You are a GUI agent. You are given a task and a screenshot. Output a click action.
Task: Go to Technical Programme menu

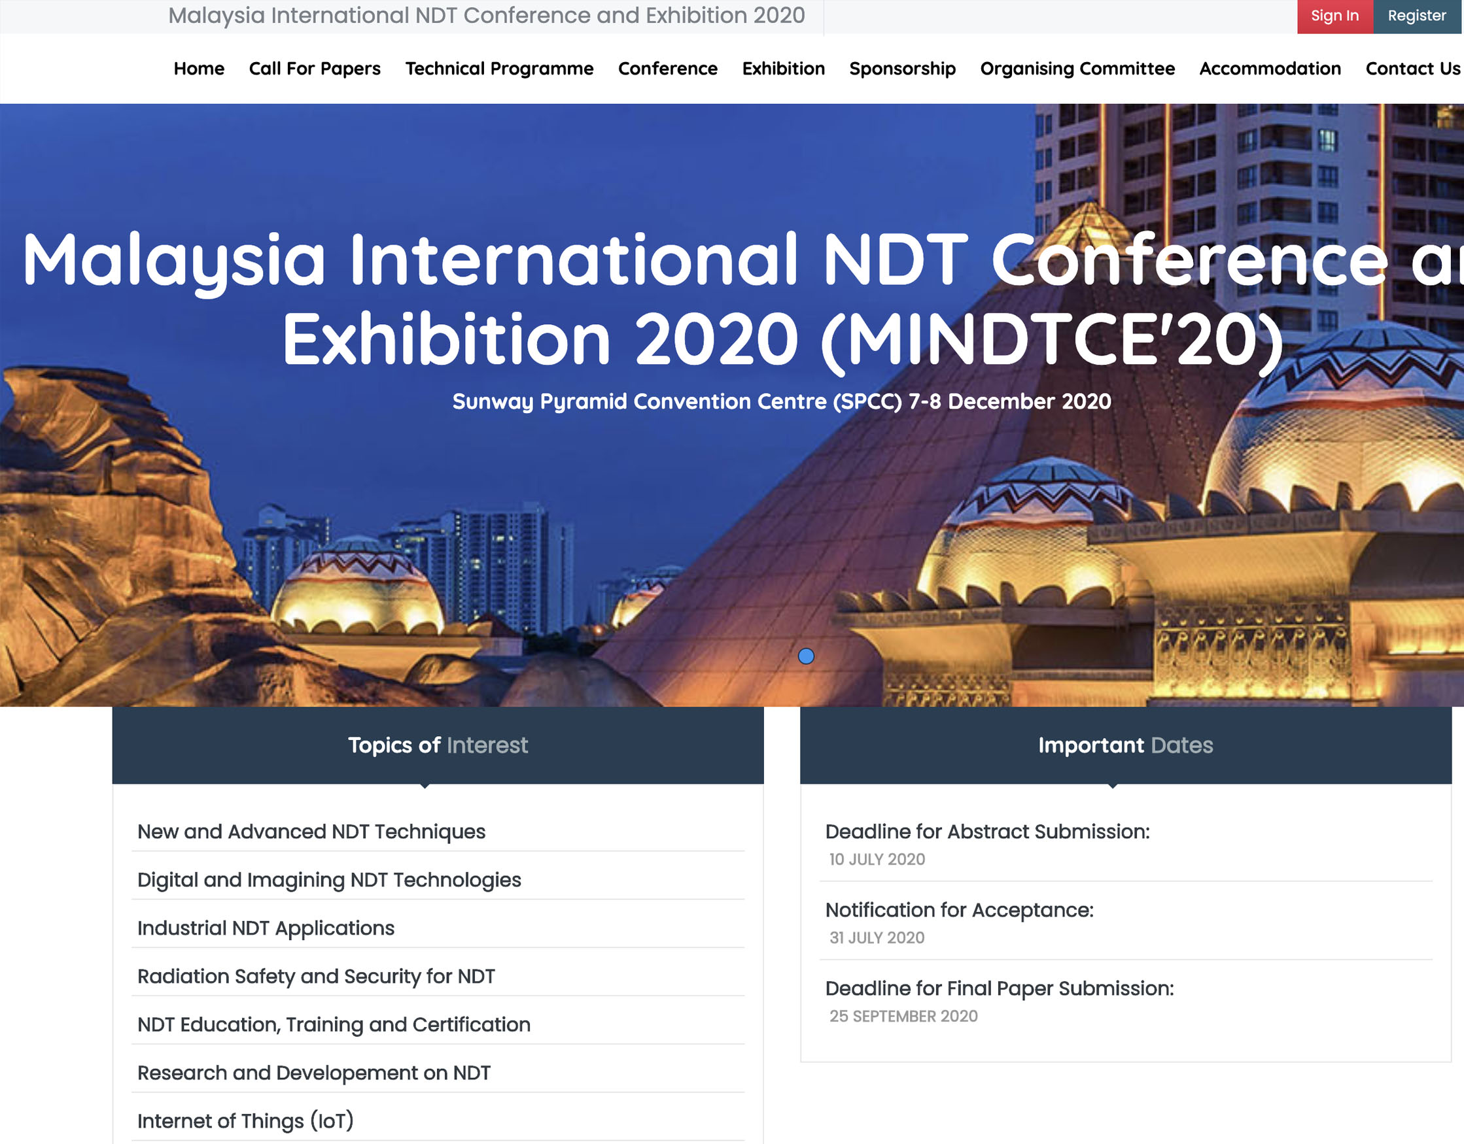pyautogui.click(x=498, y=69)
